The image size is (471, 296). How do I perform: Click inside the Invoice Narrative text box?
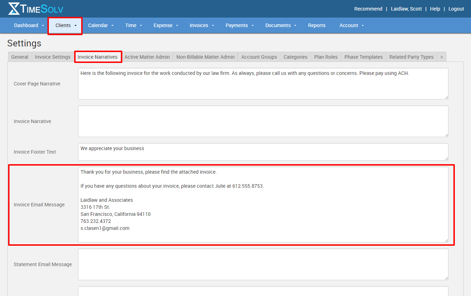pos(263,121)
